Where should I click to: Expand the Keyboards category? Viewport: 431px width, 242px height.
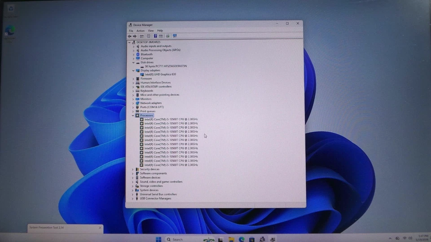133,91
